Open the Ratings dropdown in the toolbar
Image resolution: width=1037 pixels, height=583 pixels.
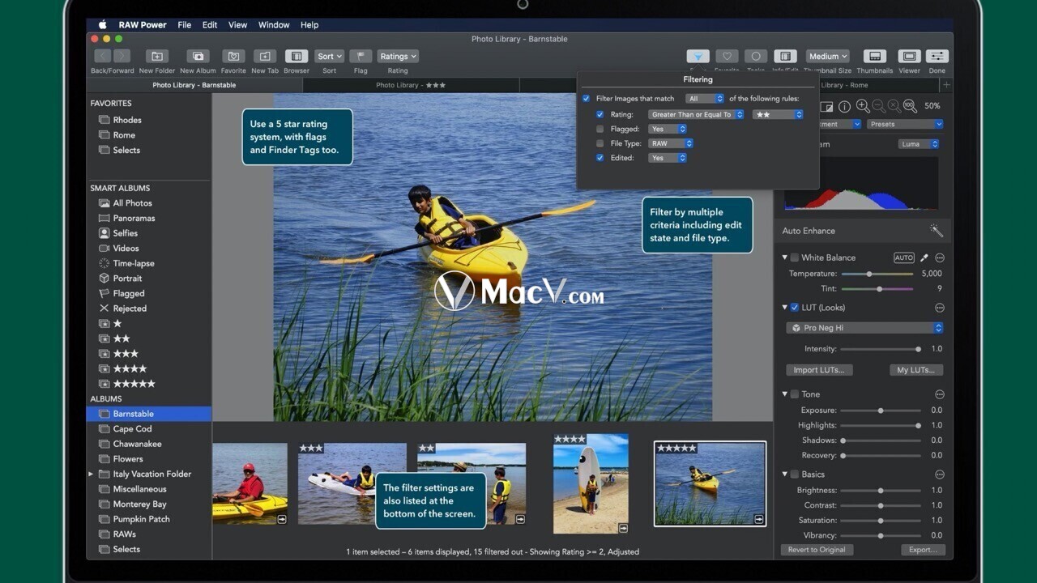pos(398,56)
